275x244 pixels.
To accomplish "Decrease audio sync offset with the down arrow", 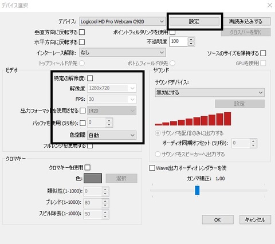I will (253, 145).
